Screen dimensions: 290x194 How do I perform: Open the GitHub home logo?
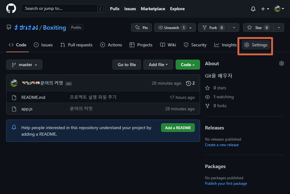tap(11, 9)
